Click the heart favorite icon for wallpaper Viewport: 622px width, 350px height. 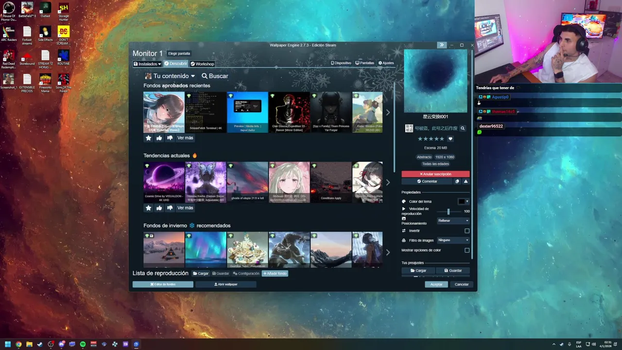point(450,139)
